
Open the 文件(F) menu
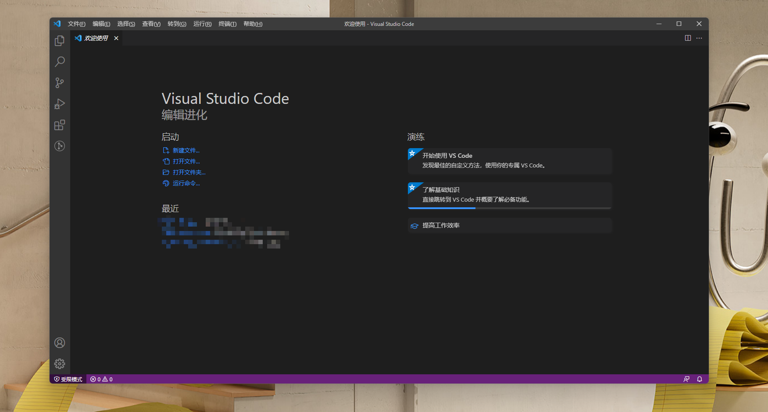(77, 24)
